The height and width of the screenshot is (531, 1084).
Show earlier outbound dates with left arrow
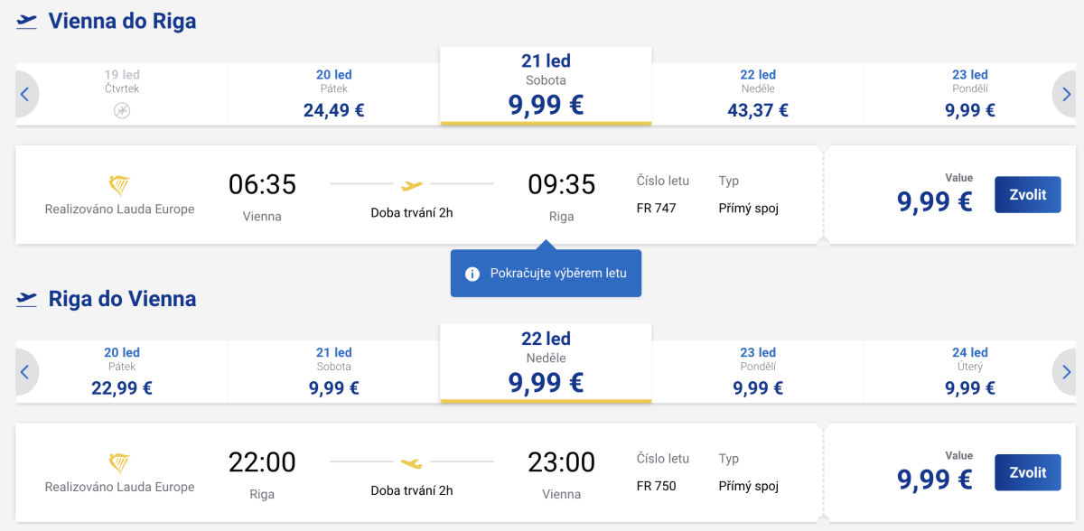25,94
